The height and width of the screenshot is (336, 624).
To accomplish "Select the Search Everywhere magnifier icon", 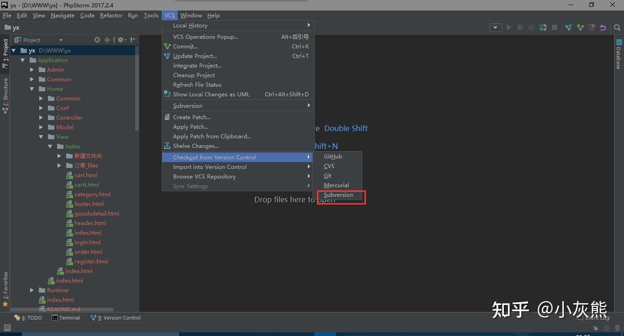I will [617, 27].
